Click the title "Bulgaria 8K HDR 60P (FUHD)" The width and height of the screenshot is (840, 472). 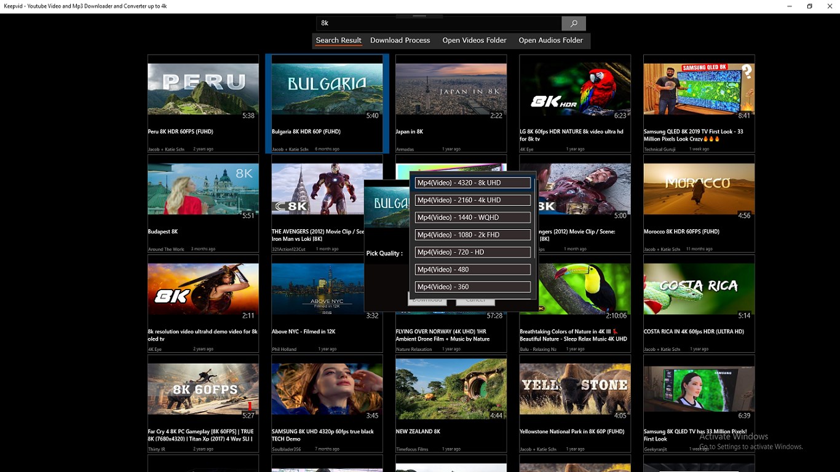pyautogui.click(x=306, y=132)
